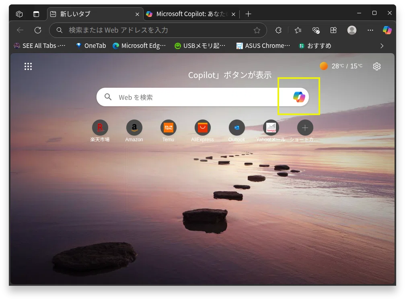Screen dimensions: 405x299
Task: Click the Copilot button in search box
Action: 299,97
